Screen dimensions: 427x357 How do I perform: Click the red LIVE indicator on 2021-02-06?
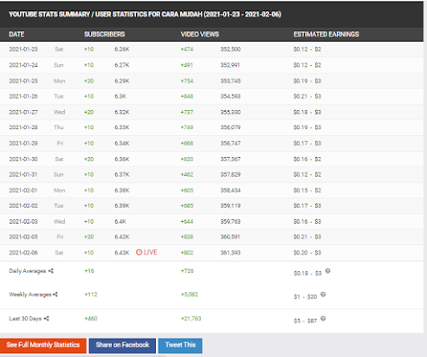click(x=146, y=252)
